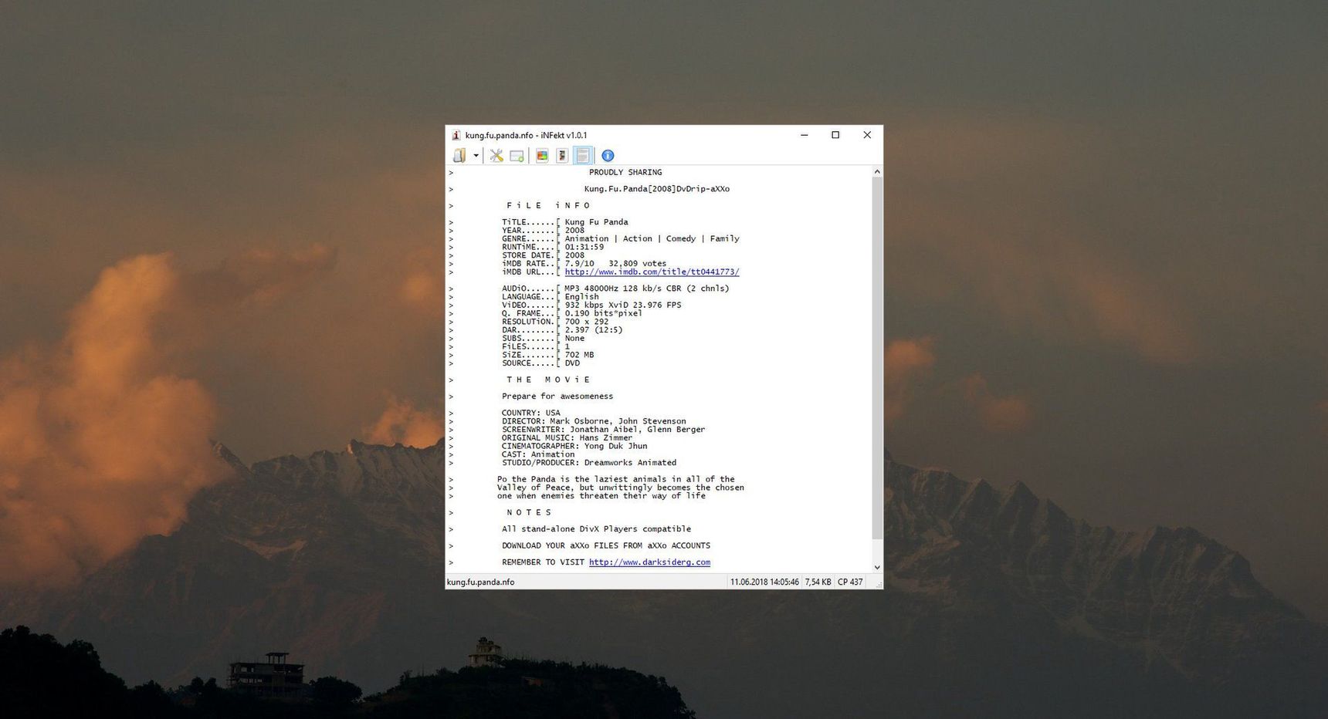The image size is (1328, 719).
Task: Open the blue About info icon
Action: [x=608, y=156]
